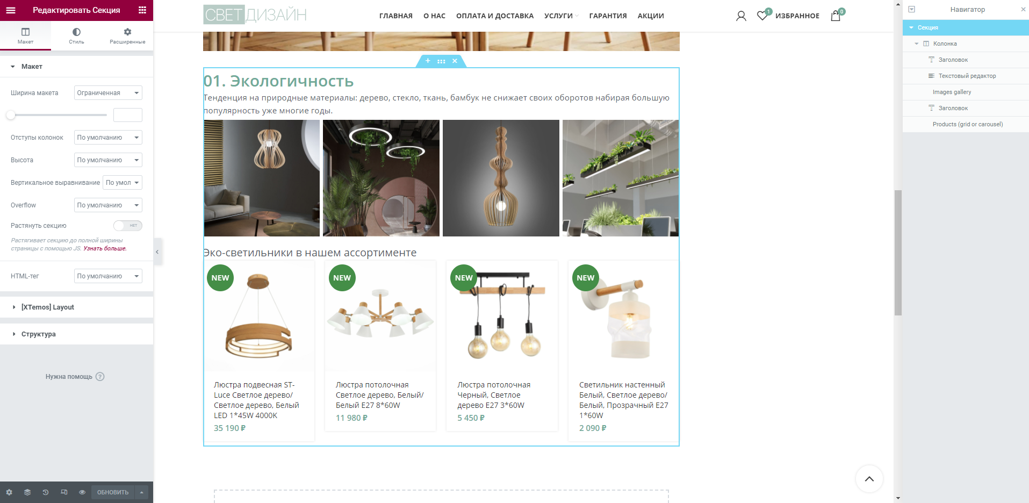Switch to responsive mode icon

coord(64,492)
